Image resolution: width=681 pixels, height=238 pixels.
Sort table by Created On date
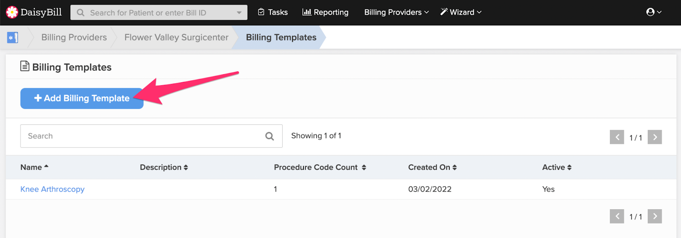pyautogui.click(x=432, y=167)
